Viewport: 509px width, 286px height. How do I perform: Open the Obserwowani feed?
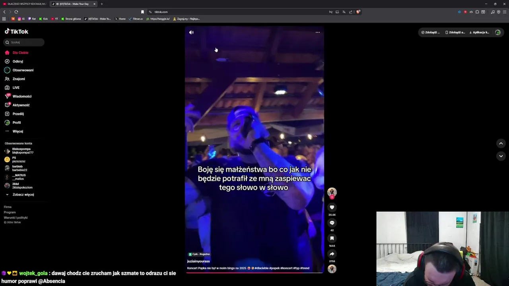[x=19, y=70]
